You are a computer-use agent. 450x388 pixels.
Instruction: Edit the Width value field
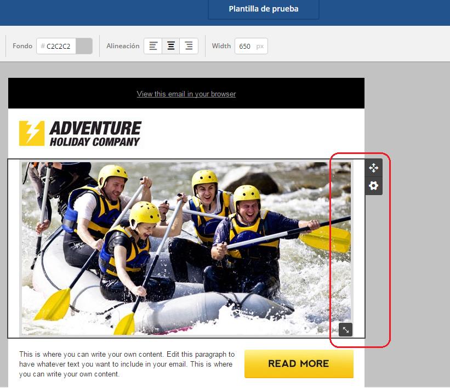pyautogui.click(x=251, y=46)
